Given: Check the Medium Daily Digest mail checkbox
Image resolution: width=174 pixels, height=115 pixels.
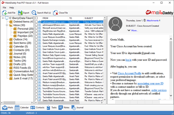Looking at the screenshot, I should 36,55.
